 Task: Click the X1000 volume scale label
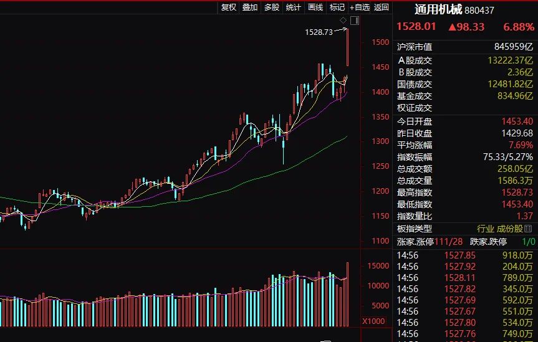(x=372, y=321)
